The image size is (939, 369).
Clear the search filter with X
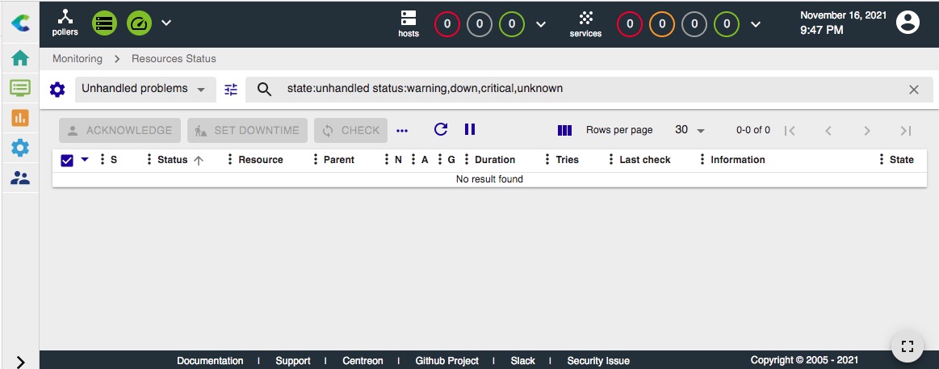(914, 90)
